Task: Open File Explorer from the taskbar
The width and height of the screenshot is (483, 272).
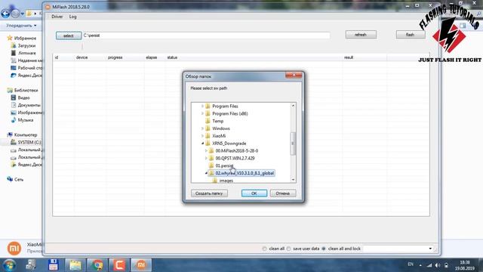Action: point(75,265)
